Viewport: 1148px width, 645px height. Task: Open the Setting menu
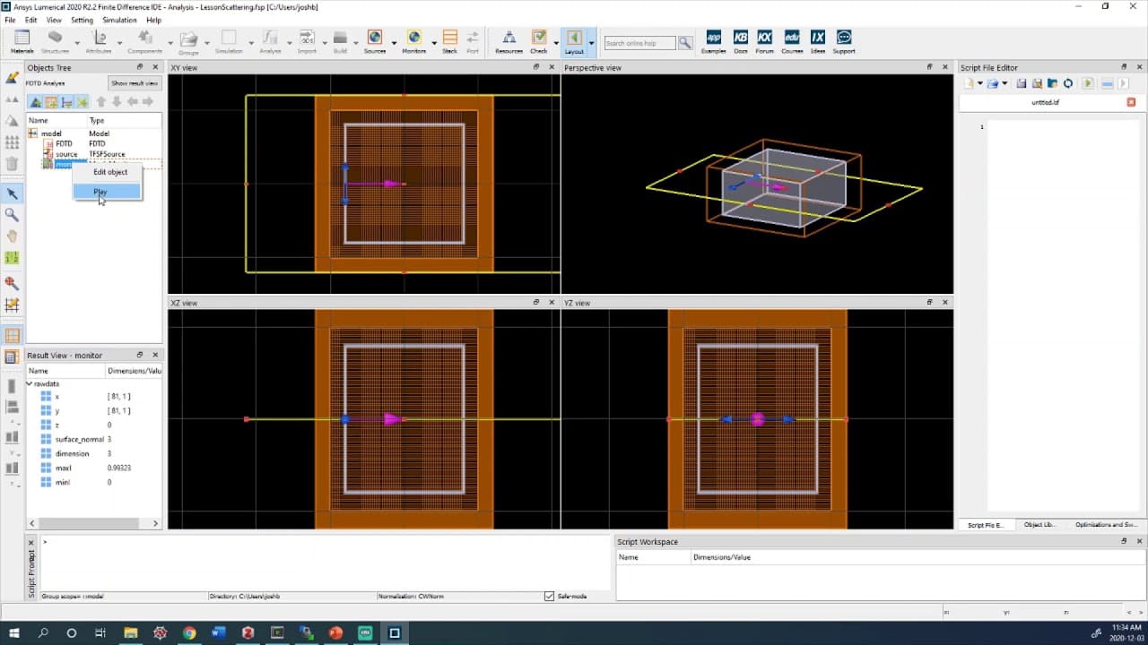pyautogui.click(x=82, y=20)
